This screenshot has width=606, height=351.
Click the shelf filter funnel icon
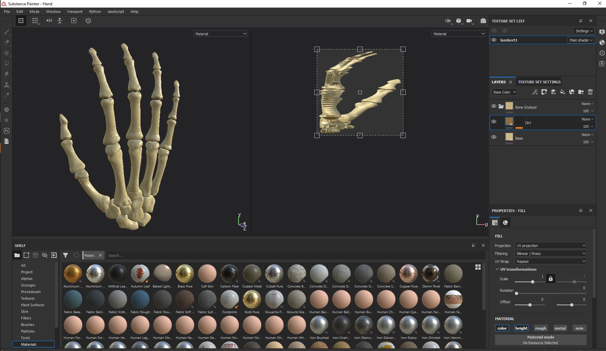pyautogui.click(x=65, y=255)
